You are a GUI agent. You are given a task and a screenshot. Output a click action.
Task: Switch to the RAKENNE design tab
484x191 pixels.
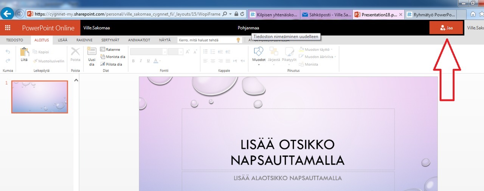pyautogui.click(x=84, y=40)
